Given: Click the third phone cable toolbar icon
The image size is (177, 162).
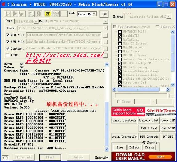Looking at the screenshot, I should click(x=22, y=14).
